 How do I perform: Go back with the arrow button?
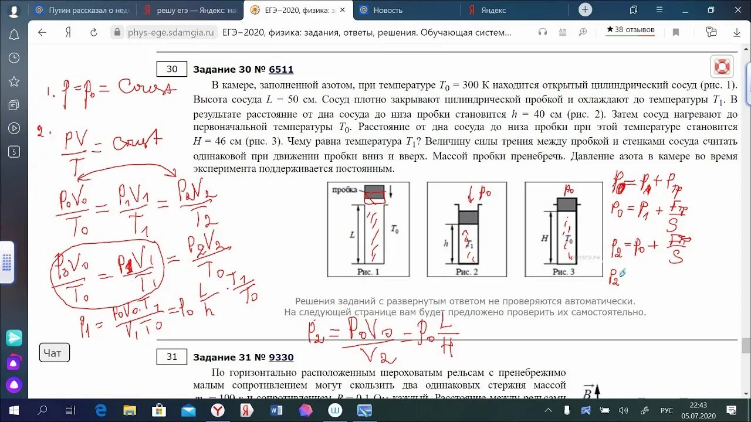click(x=42, y=32)
